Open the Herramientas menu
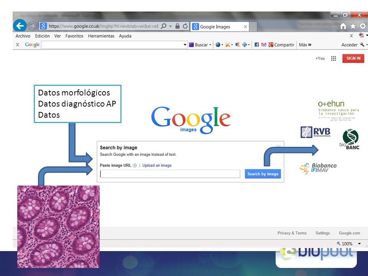Image resolution: width=368 pixels, height=276 pixels. [101, 36]
